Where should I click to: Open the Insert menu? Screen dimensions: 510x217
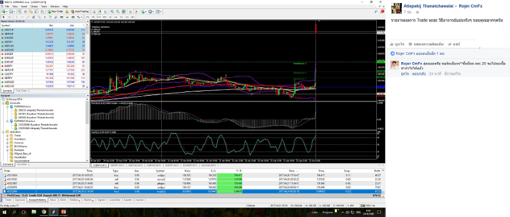(x=24, y=7)
